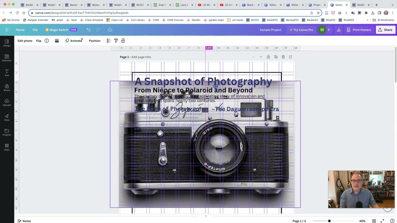This screenshot has width=397, height=223.
Task: Open the Apps panel
Action: 7,147
